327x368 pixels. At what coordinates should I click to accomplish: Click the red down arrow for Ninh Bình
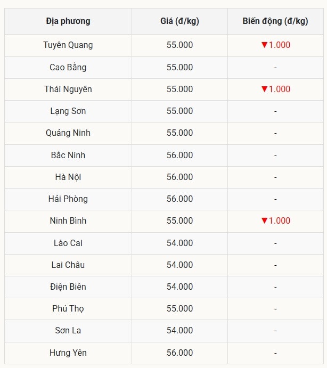click(264, 220)
